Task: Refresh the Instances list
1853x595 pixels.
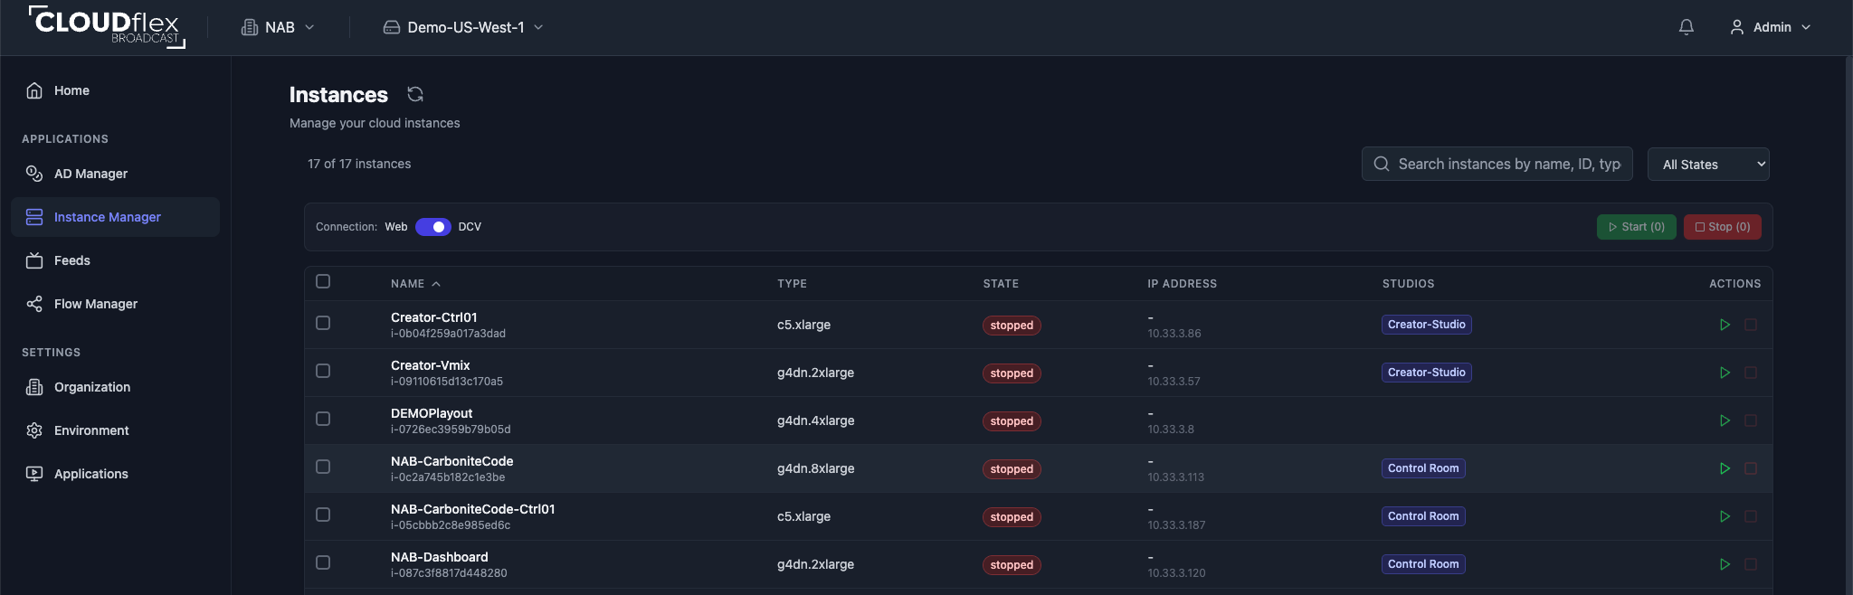Action: 415,94
